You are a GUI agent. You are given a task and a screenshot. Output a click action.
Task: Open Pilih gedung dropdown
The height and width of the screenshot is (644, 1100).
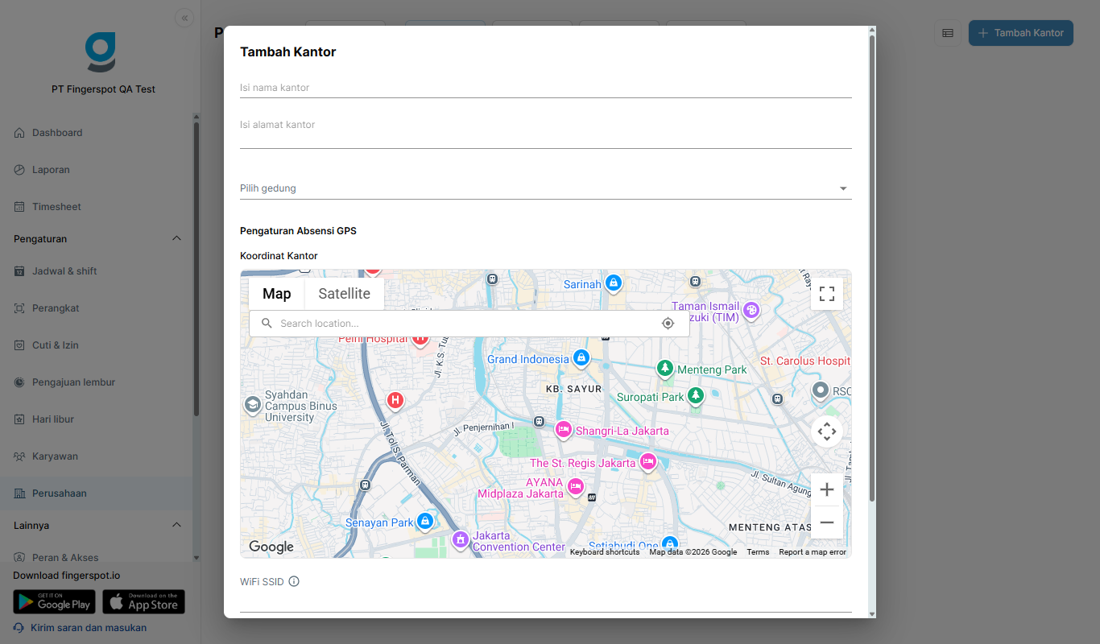point(545,188)
